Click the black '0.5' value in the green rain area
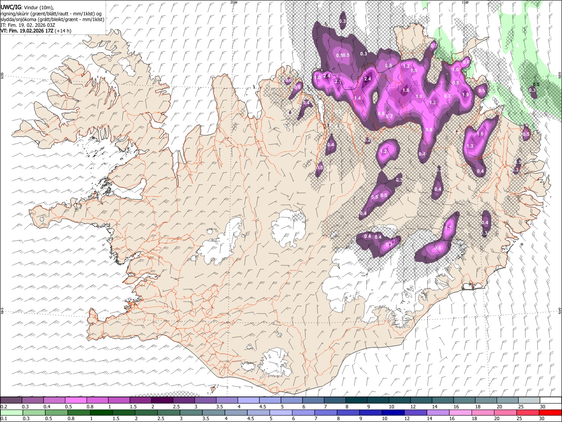This screenshot has width=562, height=422. 536,84
